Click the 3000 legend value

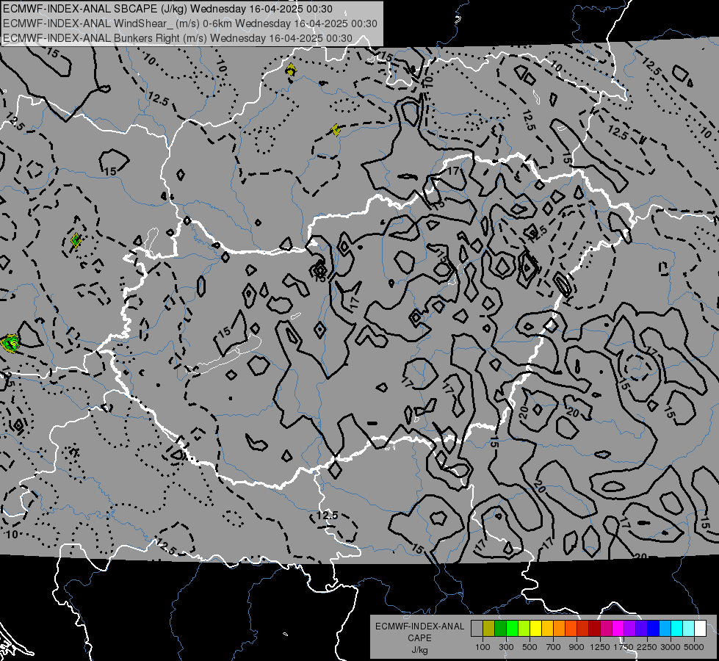tap(671, 647)
